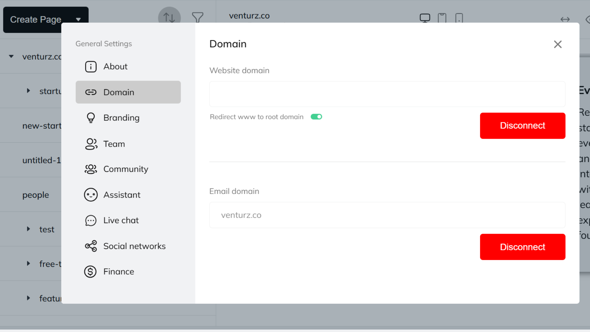The width and height of the screenshot is (590, 332).
Task: Open the sort ordering control
Action: (169, 18)
